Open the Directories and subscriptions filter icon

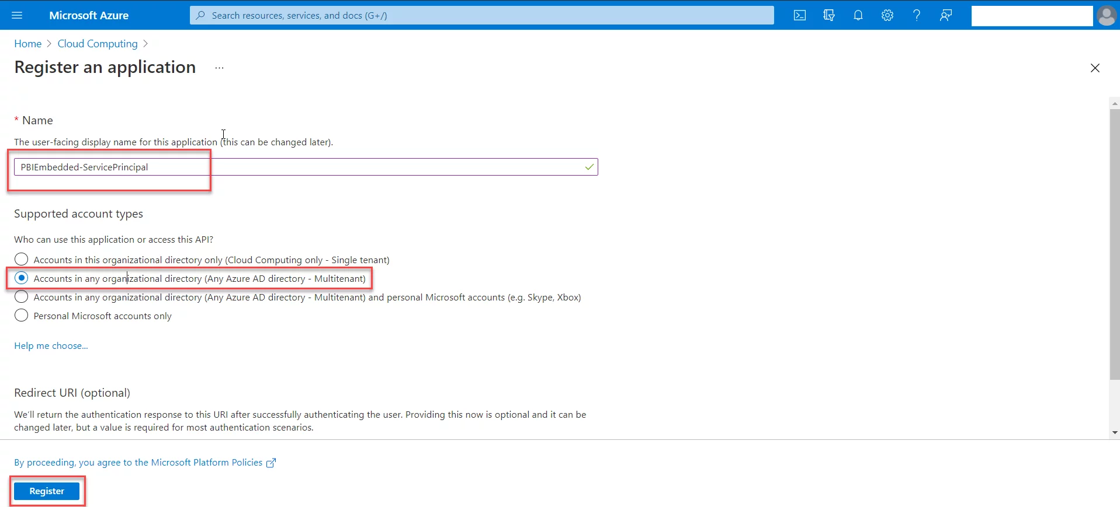pos(829,15)
